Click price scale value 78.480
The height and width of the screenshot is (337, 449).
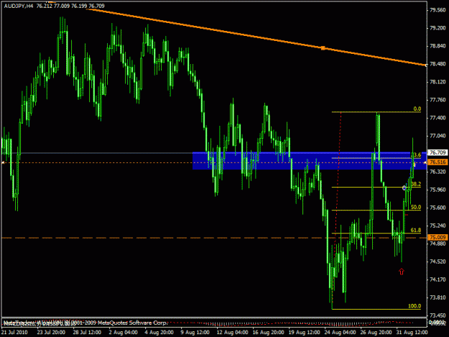tap(438, 64)
